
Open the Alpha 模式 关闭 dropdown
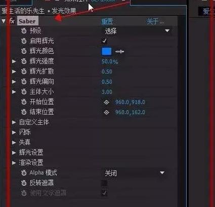[135, 173]
